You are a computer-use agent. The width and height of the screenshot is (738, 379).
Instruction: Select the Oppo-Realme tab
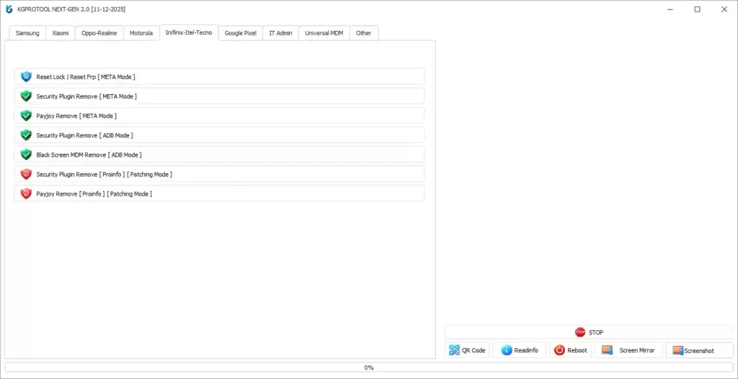99,33
